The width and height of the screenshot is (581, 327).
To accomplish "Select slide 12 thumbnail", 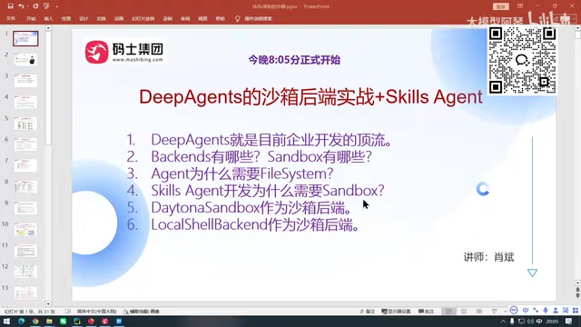I will (25, 272).
